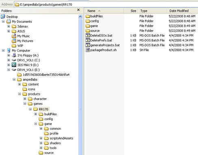Expand the 3DS MAX 9 (D:) node
The image size is (198, 155).
(9, 65)
